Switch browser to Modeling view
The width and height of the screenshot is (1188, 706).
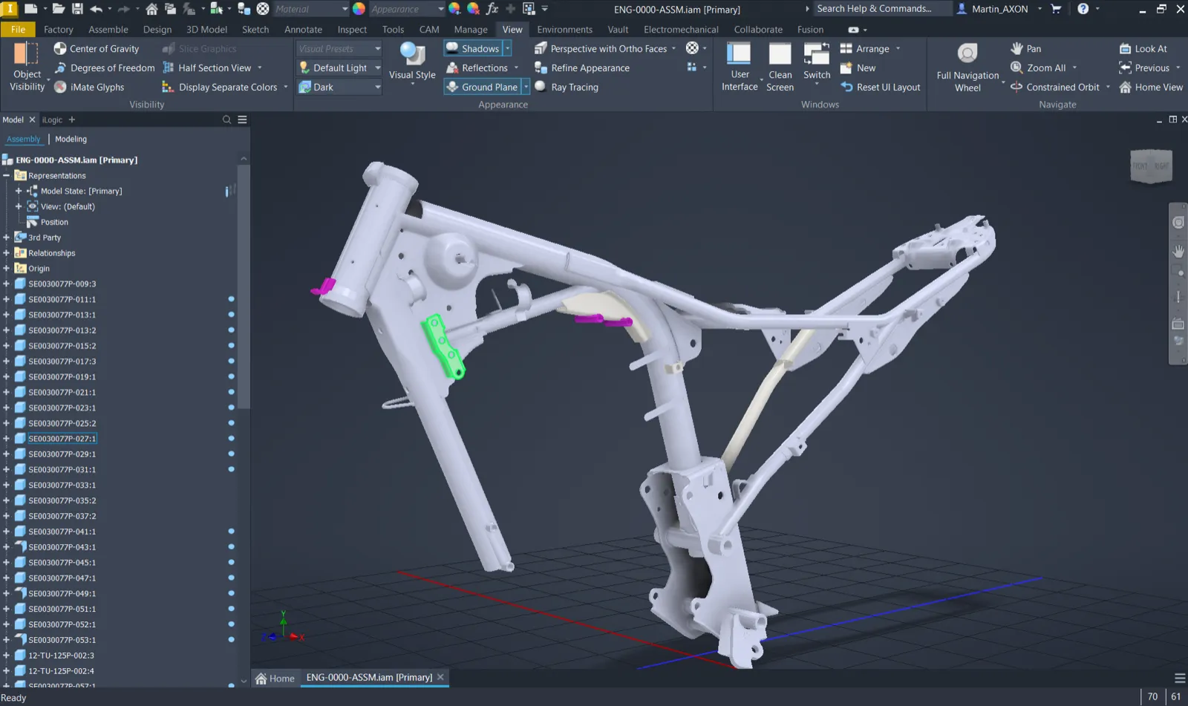click(71, 139)
